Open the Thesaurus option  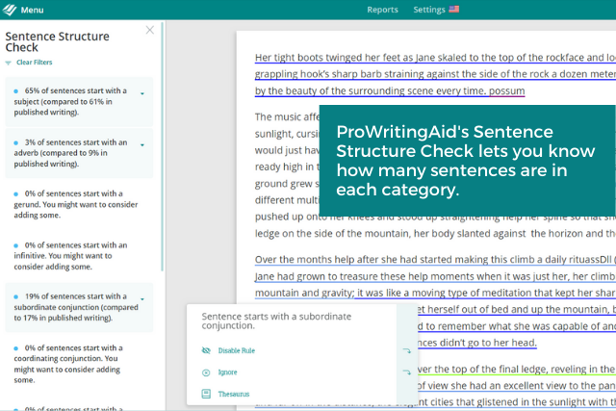point(234,394)
